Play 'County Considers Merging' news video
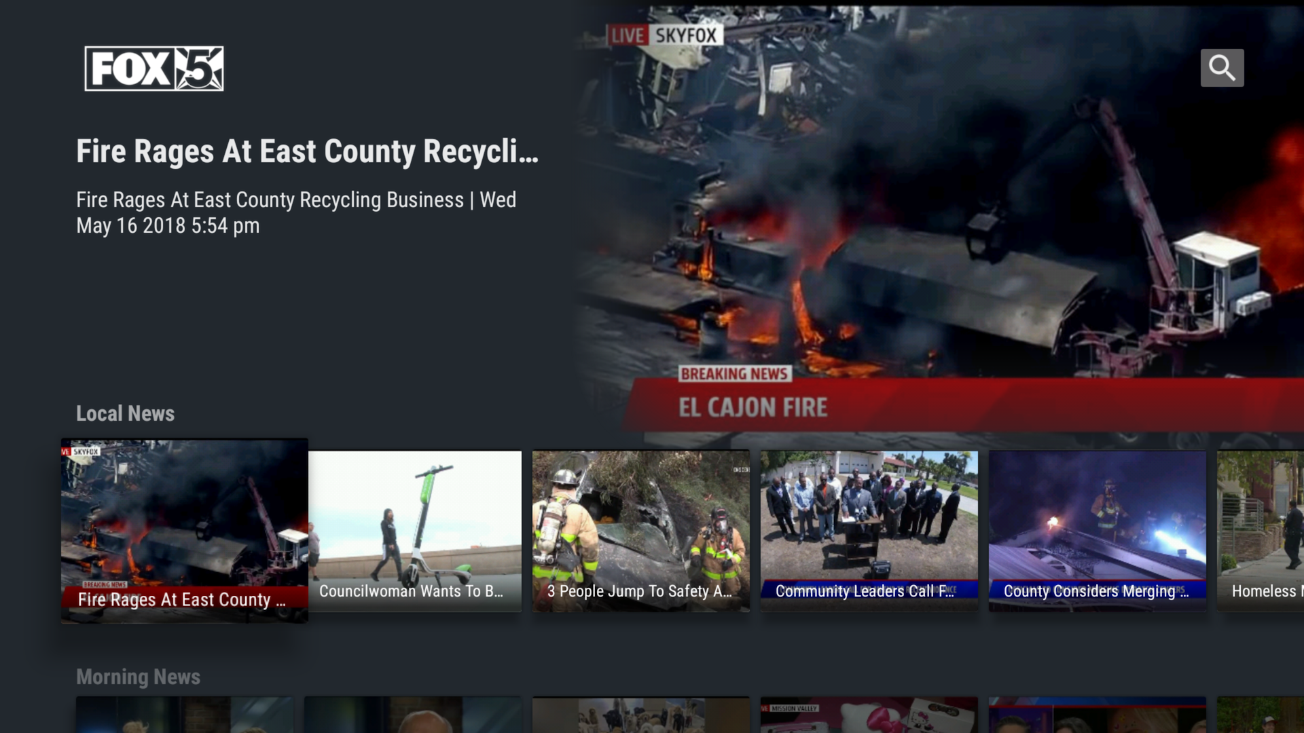 1098,531
